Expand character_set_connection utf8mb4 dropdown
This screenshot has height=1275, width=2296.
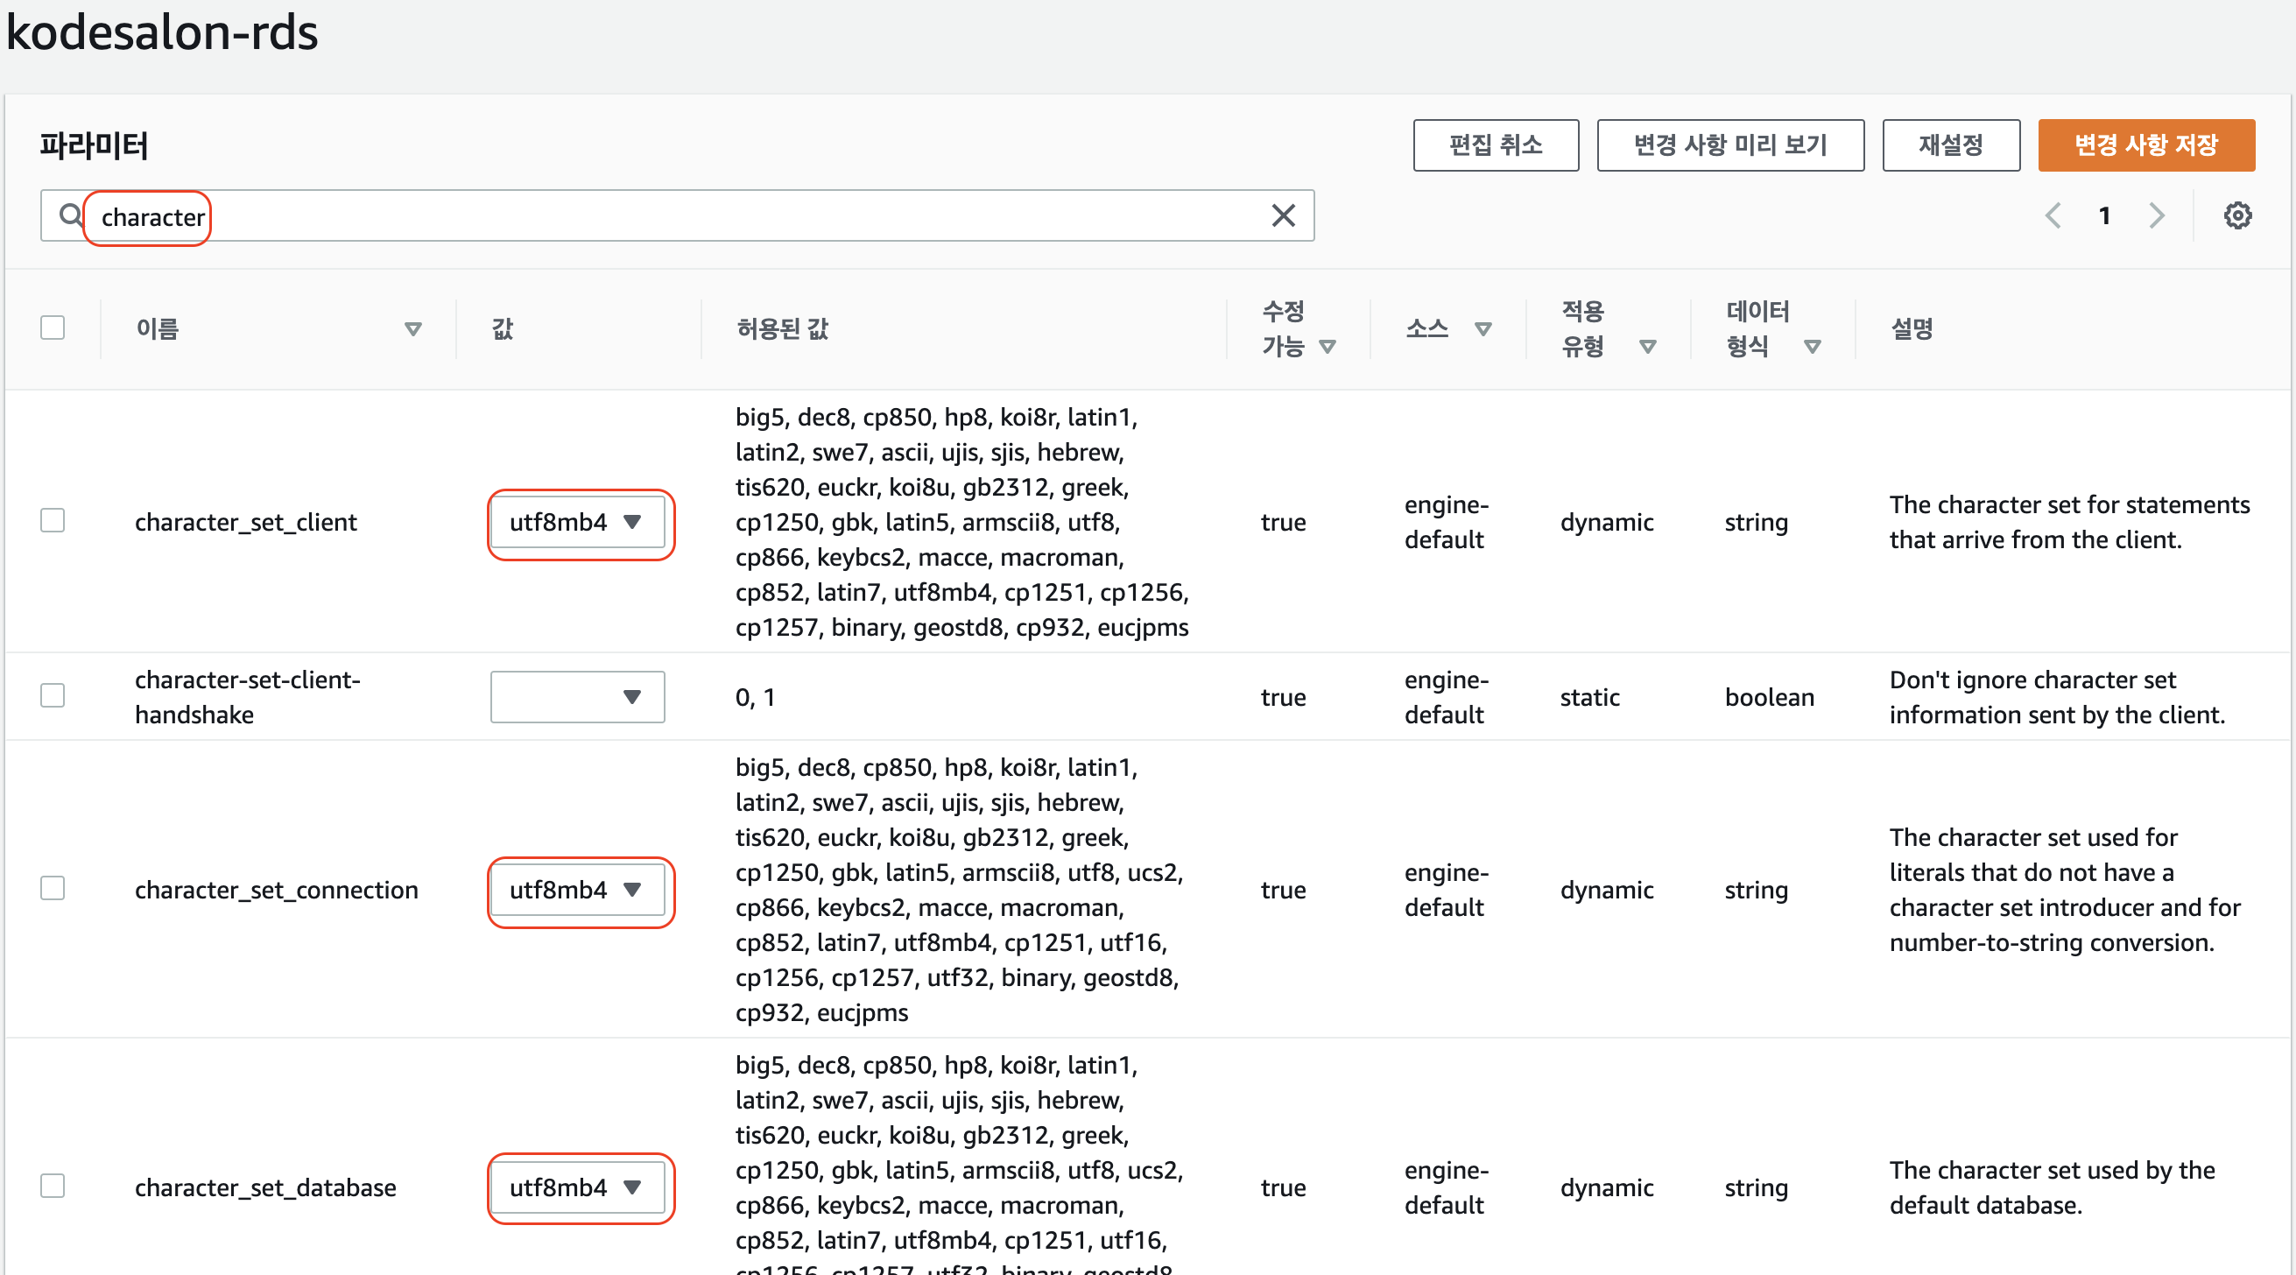click(x=577, y=890)
